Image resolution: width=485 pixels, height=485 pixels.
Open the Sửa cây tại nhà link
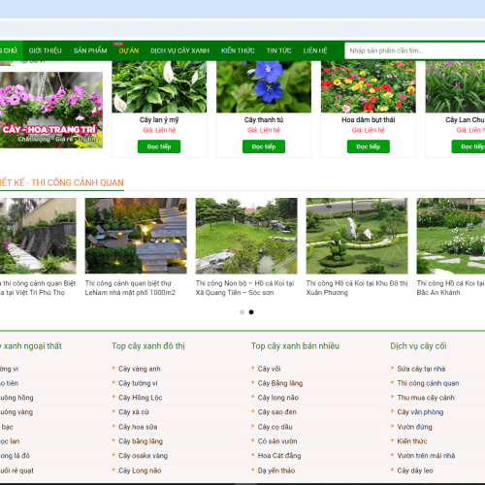[421, 369]
